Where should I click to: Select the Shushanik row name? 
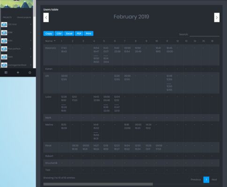[x=51, y=163]
